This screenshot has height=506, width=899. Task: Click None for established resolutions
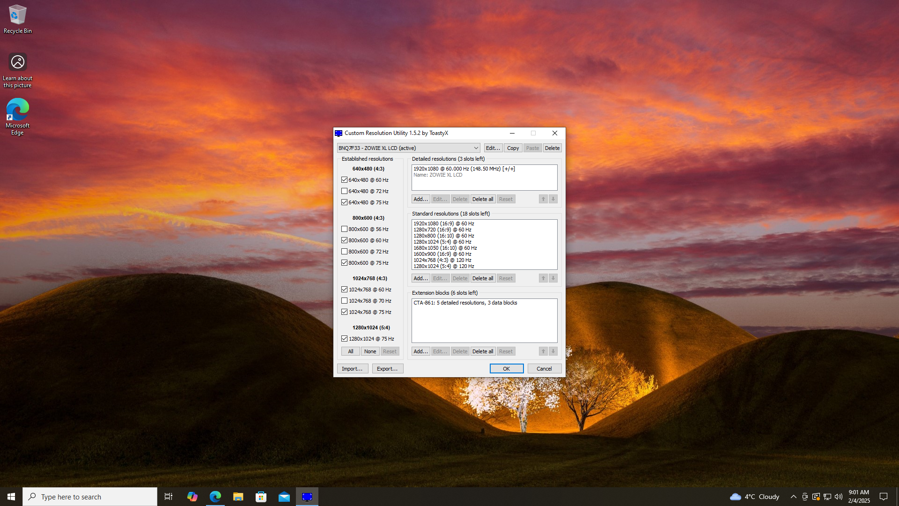pyautogui.click(x=370, y=351)
